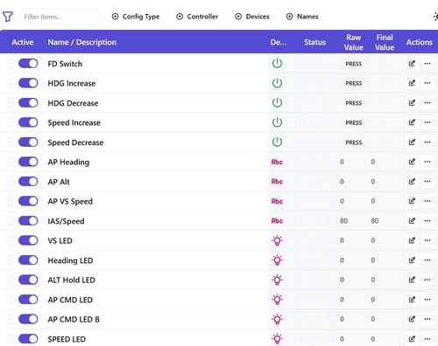The width and height of the screenshot is (438, 346).
Task: Edit the IAS/Speed config
Action: pyautogui.click(x=412, y=220)
